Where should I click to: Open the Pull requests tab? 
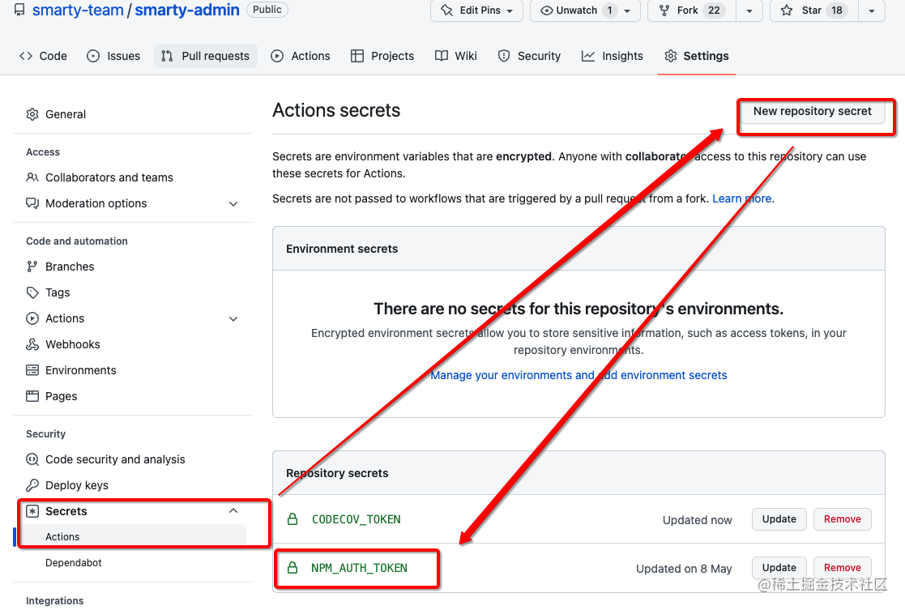click(x=206, y=56)
